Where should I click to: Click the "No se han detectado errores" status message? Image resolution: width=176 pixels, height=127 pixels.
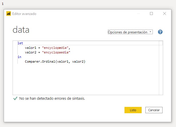coord(52,98)
